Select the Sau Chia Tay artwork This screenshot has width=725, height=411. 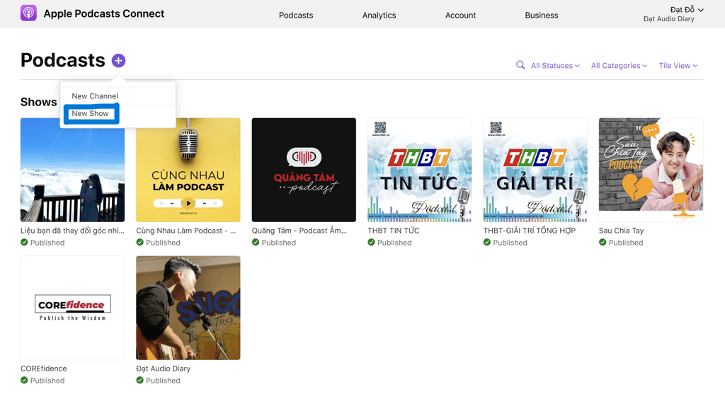point(651,170)
